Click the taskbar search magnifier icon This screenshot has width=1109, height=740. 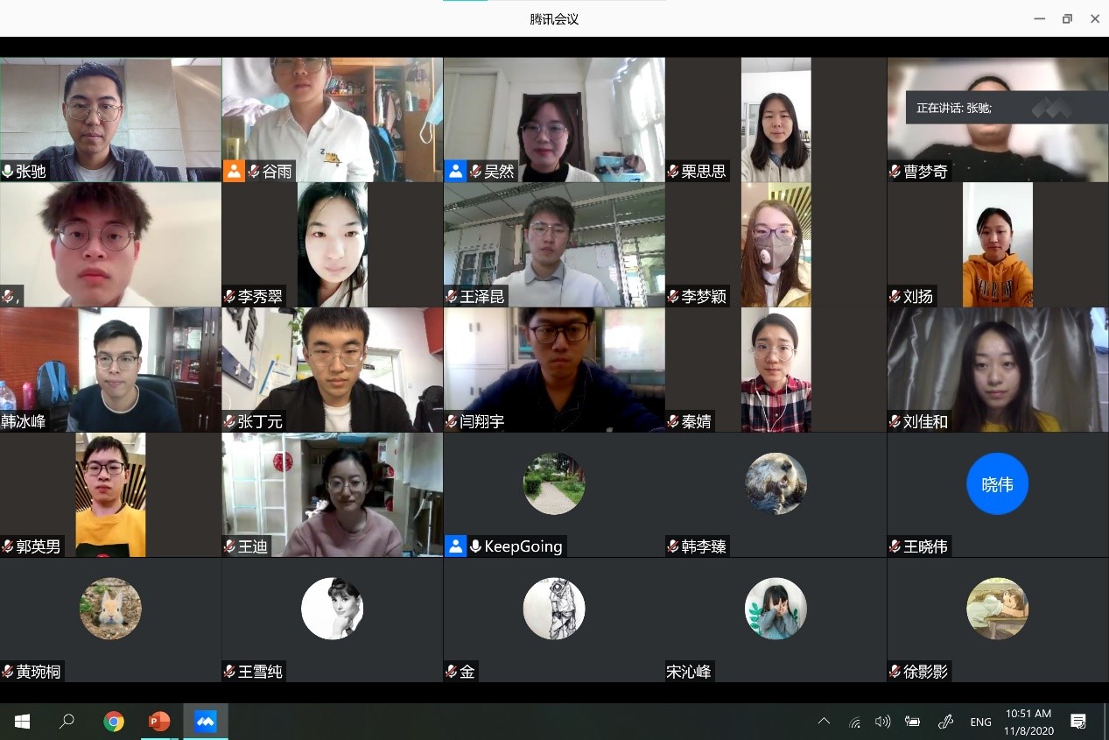[x=67, y=722]
